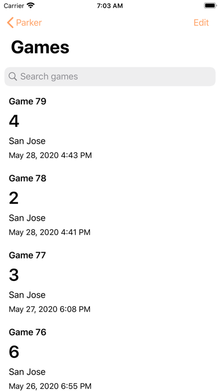
Task: Tap the back chevron icon beside Parker
Action: pos(10,22)
